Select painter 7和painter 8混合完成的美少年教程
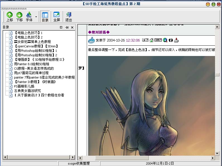The width and height of the screenshot is (222, 166). pyautogui.click(x=44, y=77)
